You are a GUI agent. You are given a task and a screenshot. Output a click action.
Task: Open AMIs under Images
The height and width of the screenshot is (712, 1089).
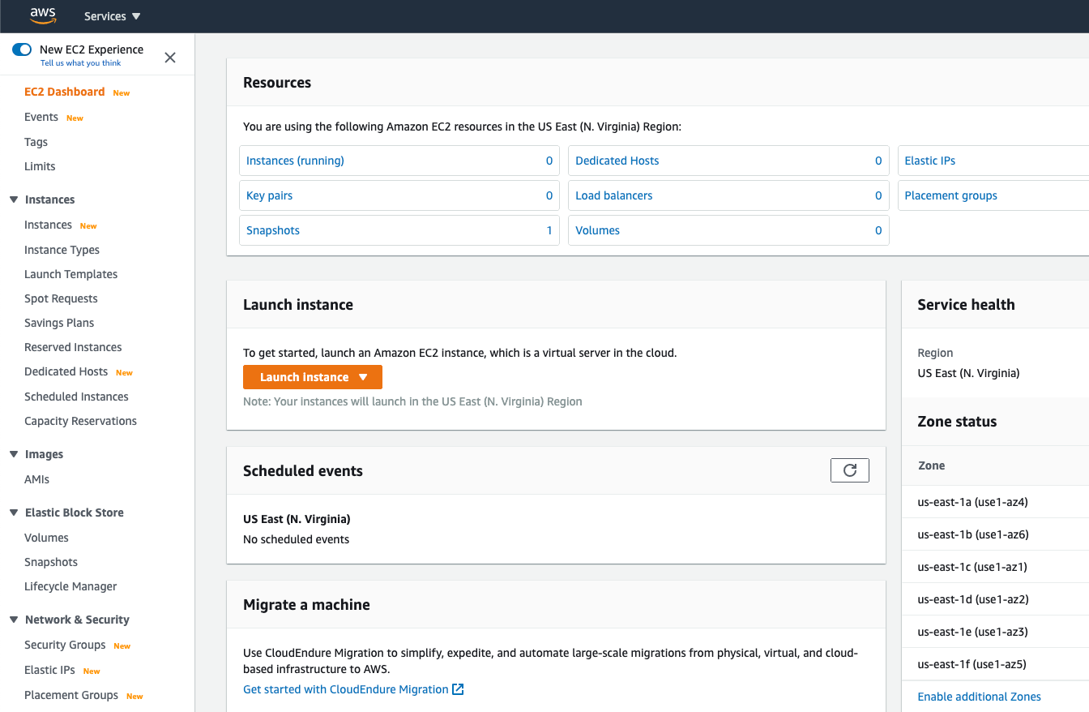click(36, 479)
